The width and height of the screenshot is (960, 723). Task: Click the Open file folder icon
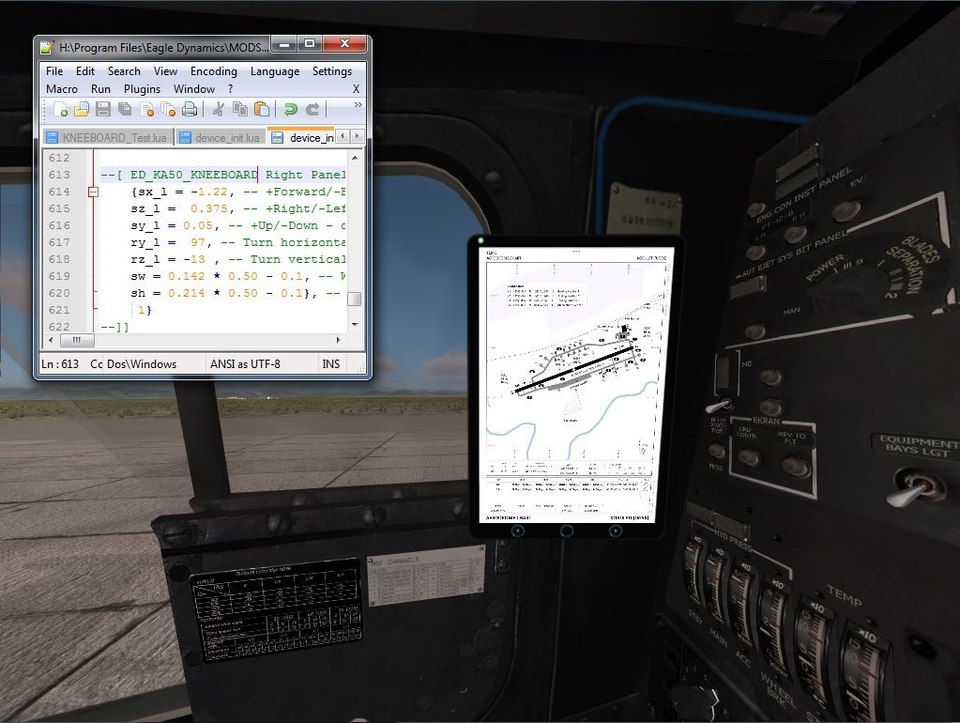82,109
